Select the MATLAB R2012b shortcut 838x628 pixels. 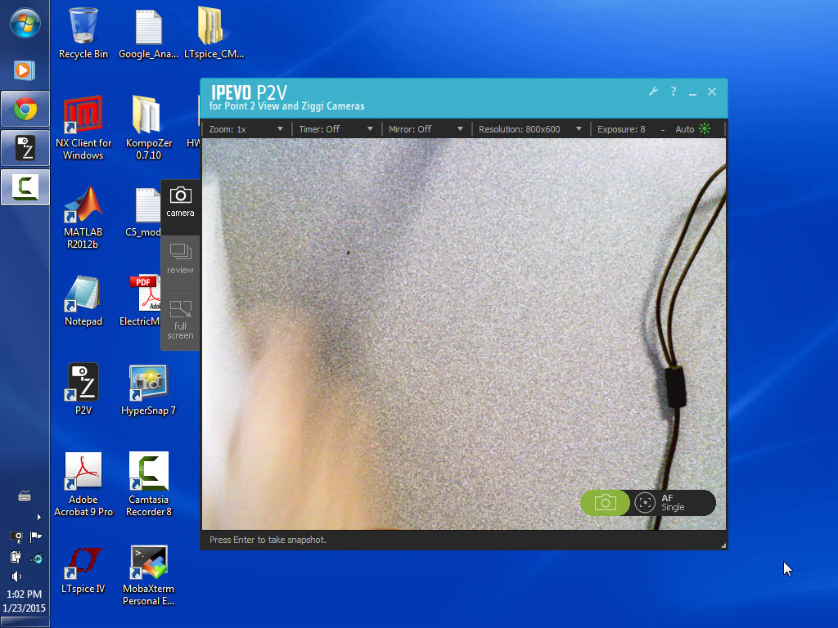83,218
